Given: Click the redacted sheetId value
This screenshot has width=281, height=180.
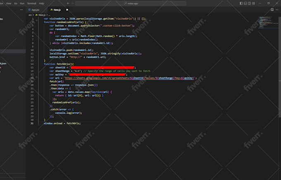Looking at the screenshot, I should tap(102, 68).
